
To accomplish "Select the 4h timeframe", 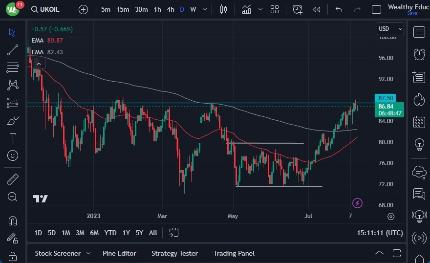I will coord(170,9).
